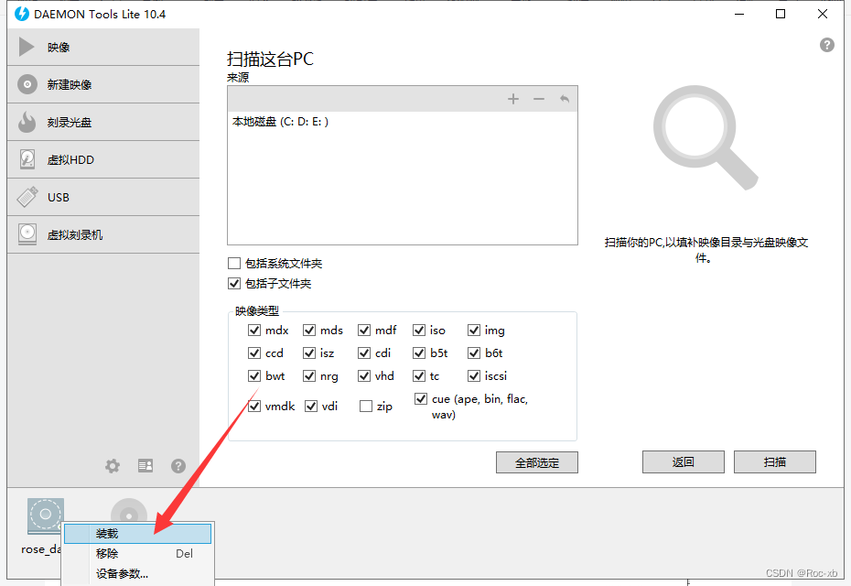851x586 pixels.
Task: Uncheck the iso image type
Action: (x=419, y=331)
